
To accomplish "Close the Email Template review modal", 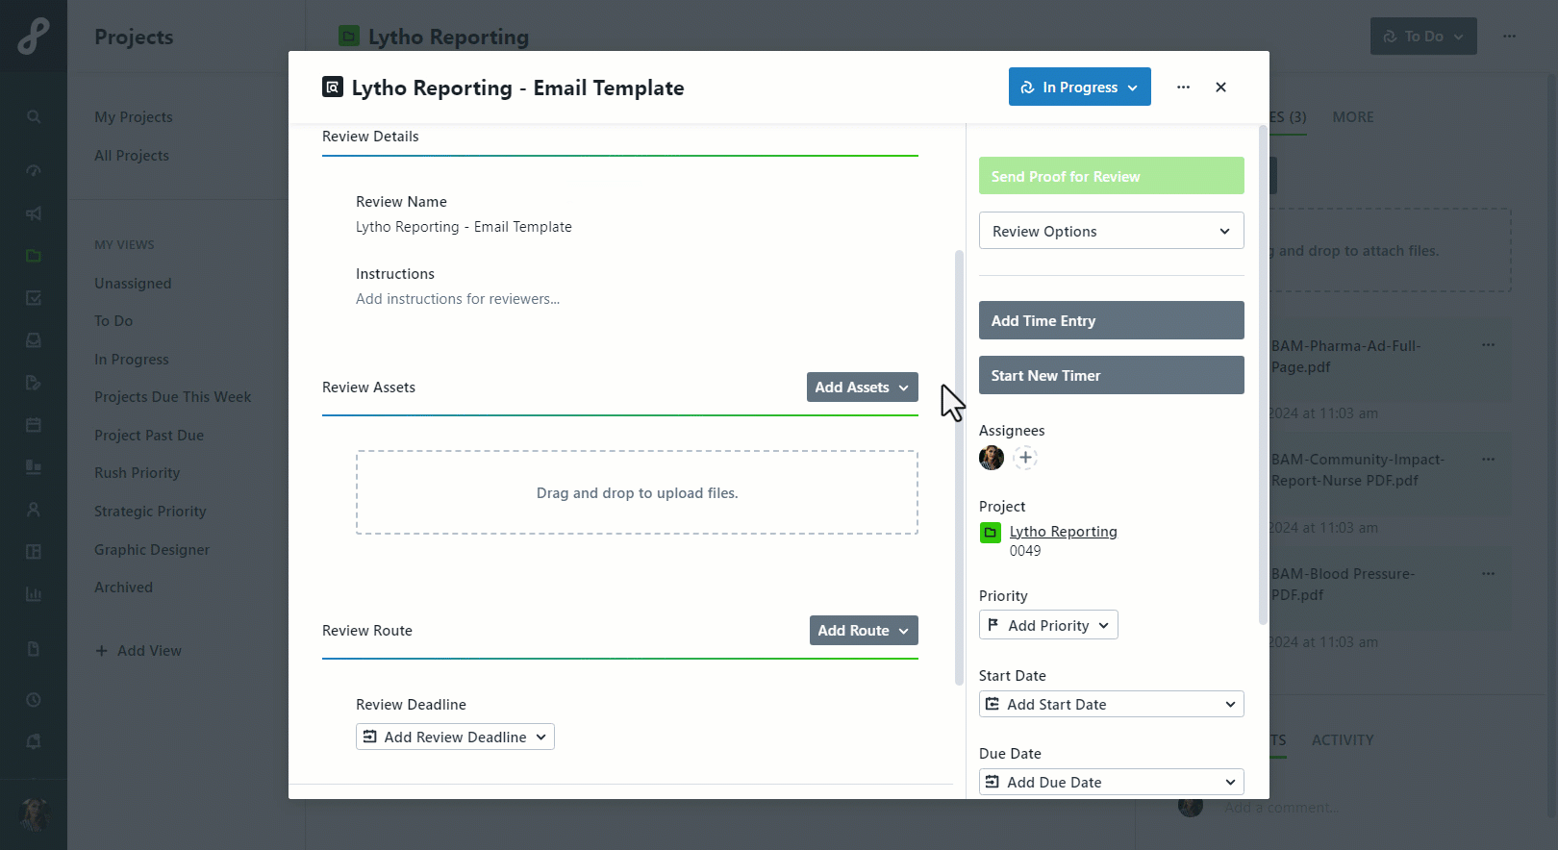I will [x=1220, y=87].
